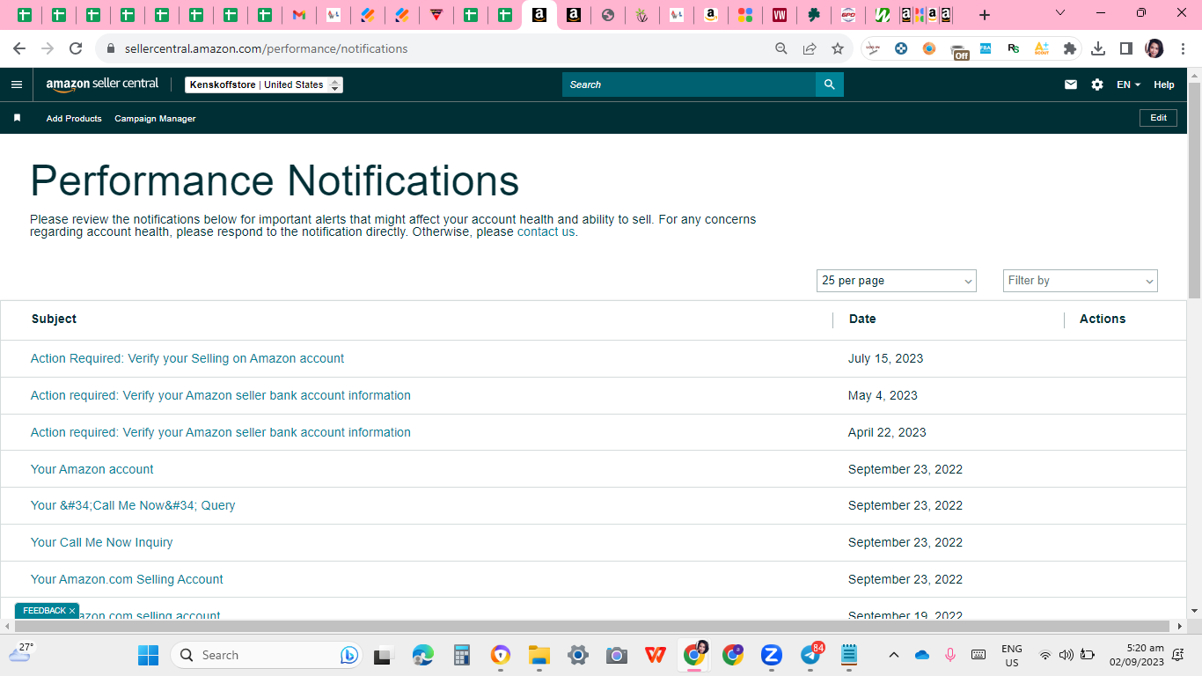Click the Seller Central search magnifier button
The height and width of the screenshot is (676, 1202).
(829, 84)
